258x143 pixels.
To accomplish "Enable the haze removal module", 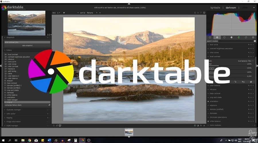I will click(208, 94).
